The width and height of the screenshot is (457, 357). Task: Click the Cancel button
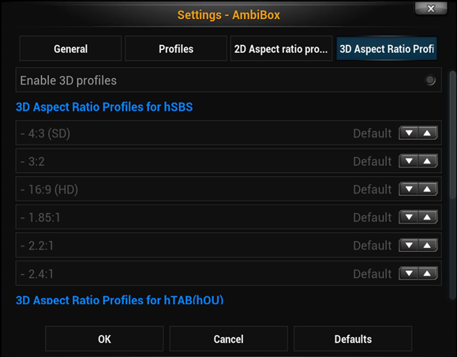tap(229, 339)
